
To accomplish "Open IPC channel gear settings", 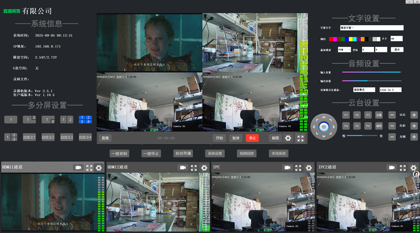I will point(309,167).
